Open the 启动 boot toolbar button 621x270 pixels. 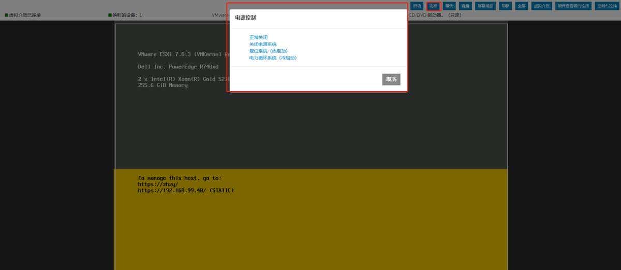417,6
